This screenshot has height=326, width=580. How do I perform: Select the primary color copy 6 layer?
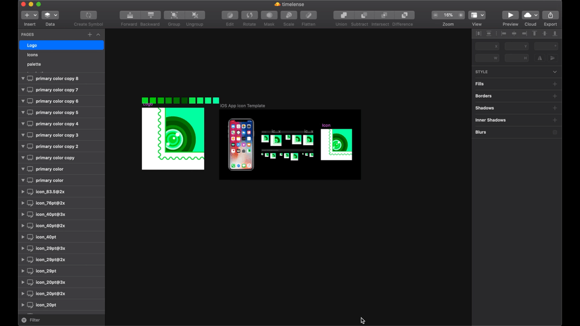pos(62,101)
